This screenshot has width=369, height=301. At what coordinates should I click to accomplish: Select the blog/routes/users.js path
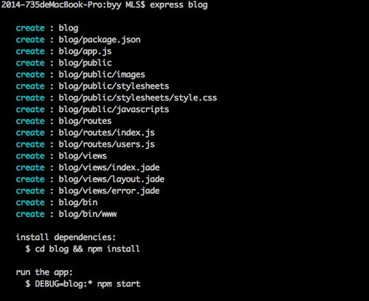[x=106, y=145]
